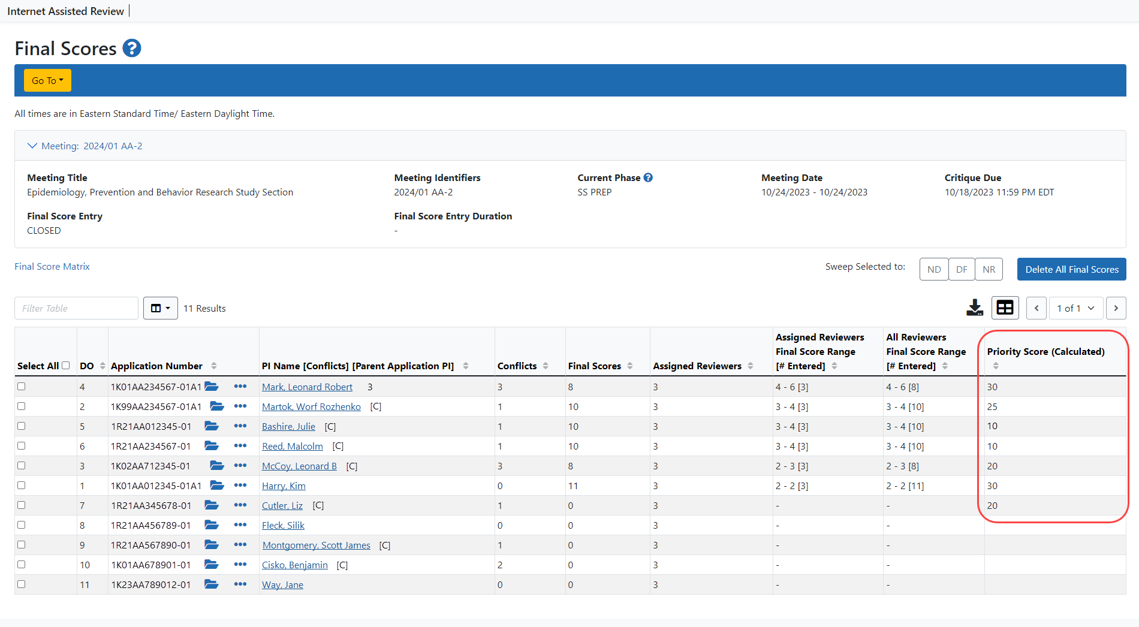This screenshot has width=1139, height=627.
Task: Check the box for application 1K01AA012345-01A1
Action: coord(22,486)
